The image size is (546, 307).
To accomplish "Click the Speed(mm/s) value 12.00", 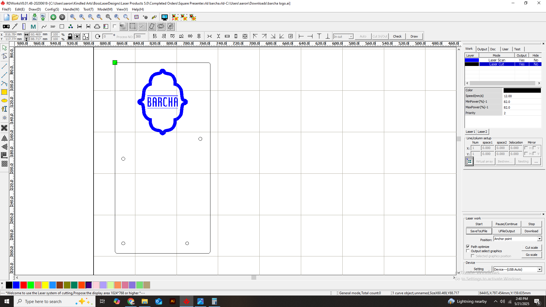I will [522, 96].
